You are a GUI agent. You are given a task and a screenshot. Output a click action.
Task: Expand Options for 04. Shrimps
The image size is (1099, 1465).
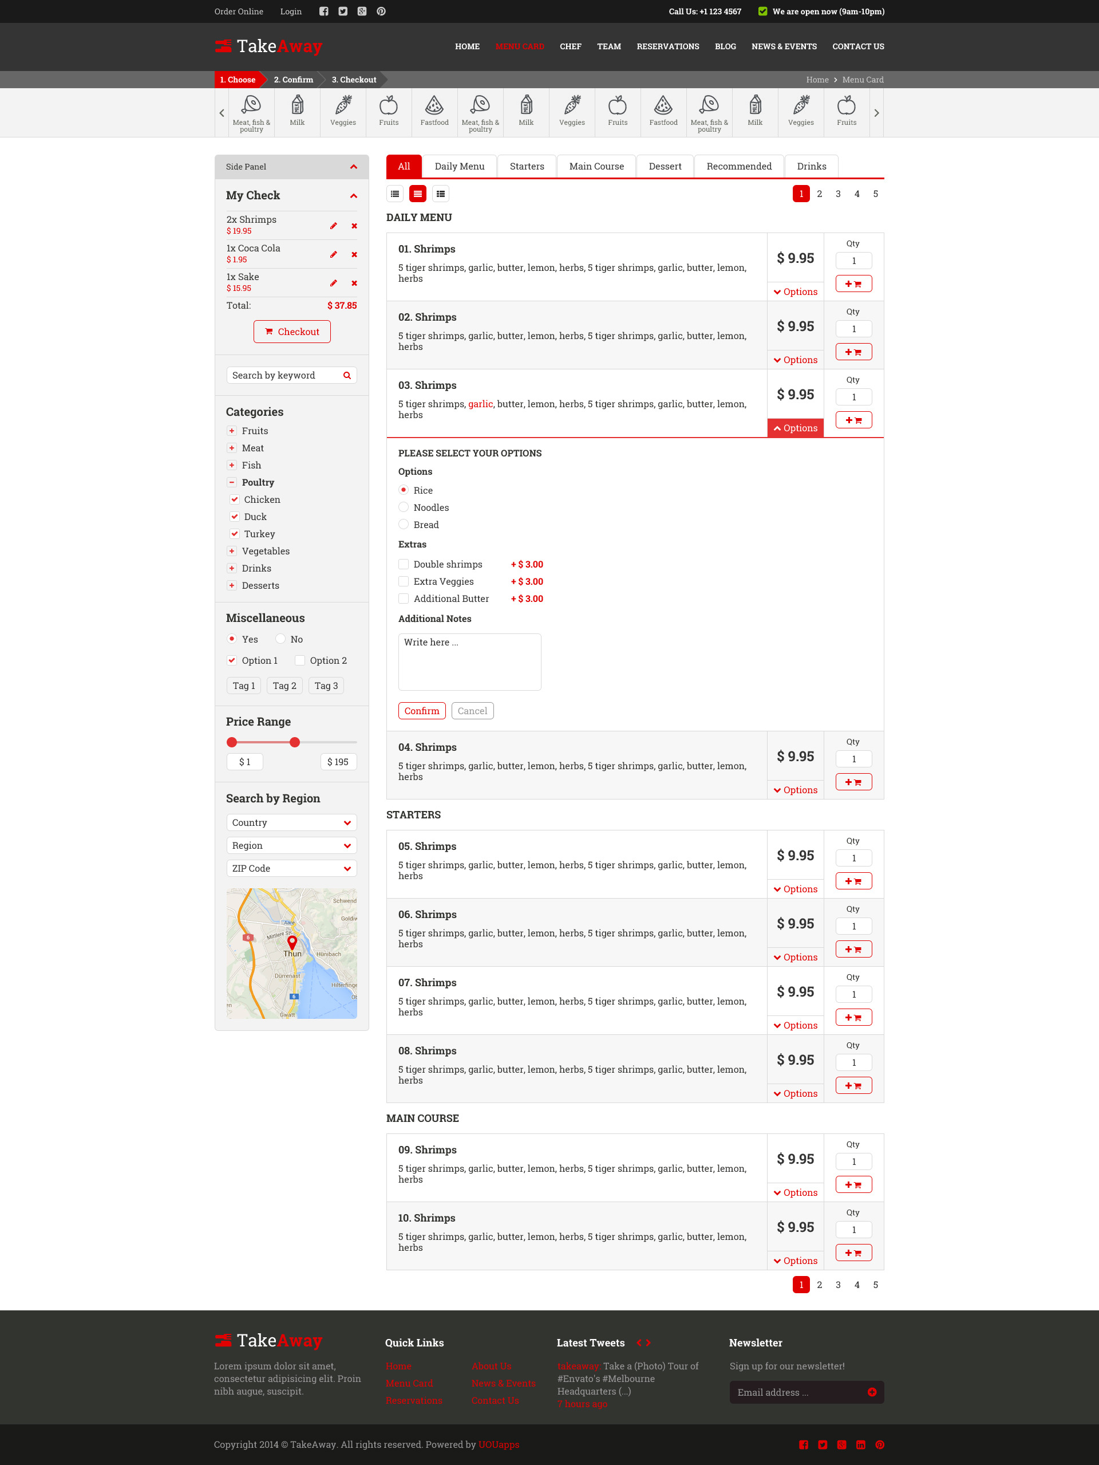795,790
